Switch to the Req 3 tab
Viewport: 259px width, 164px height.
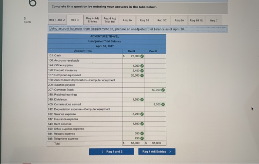tap(75, 20)
